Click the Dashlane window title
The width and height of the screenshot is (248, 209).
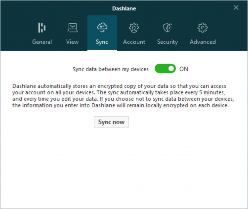click(124, 9)
